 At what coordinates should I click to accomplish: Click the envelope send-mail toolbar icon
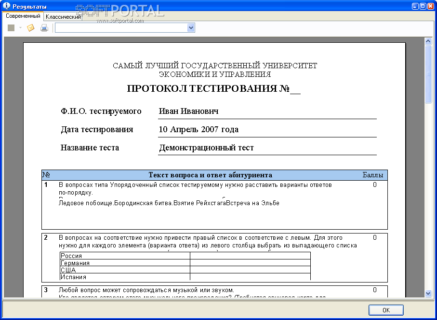coord(31,28)
